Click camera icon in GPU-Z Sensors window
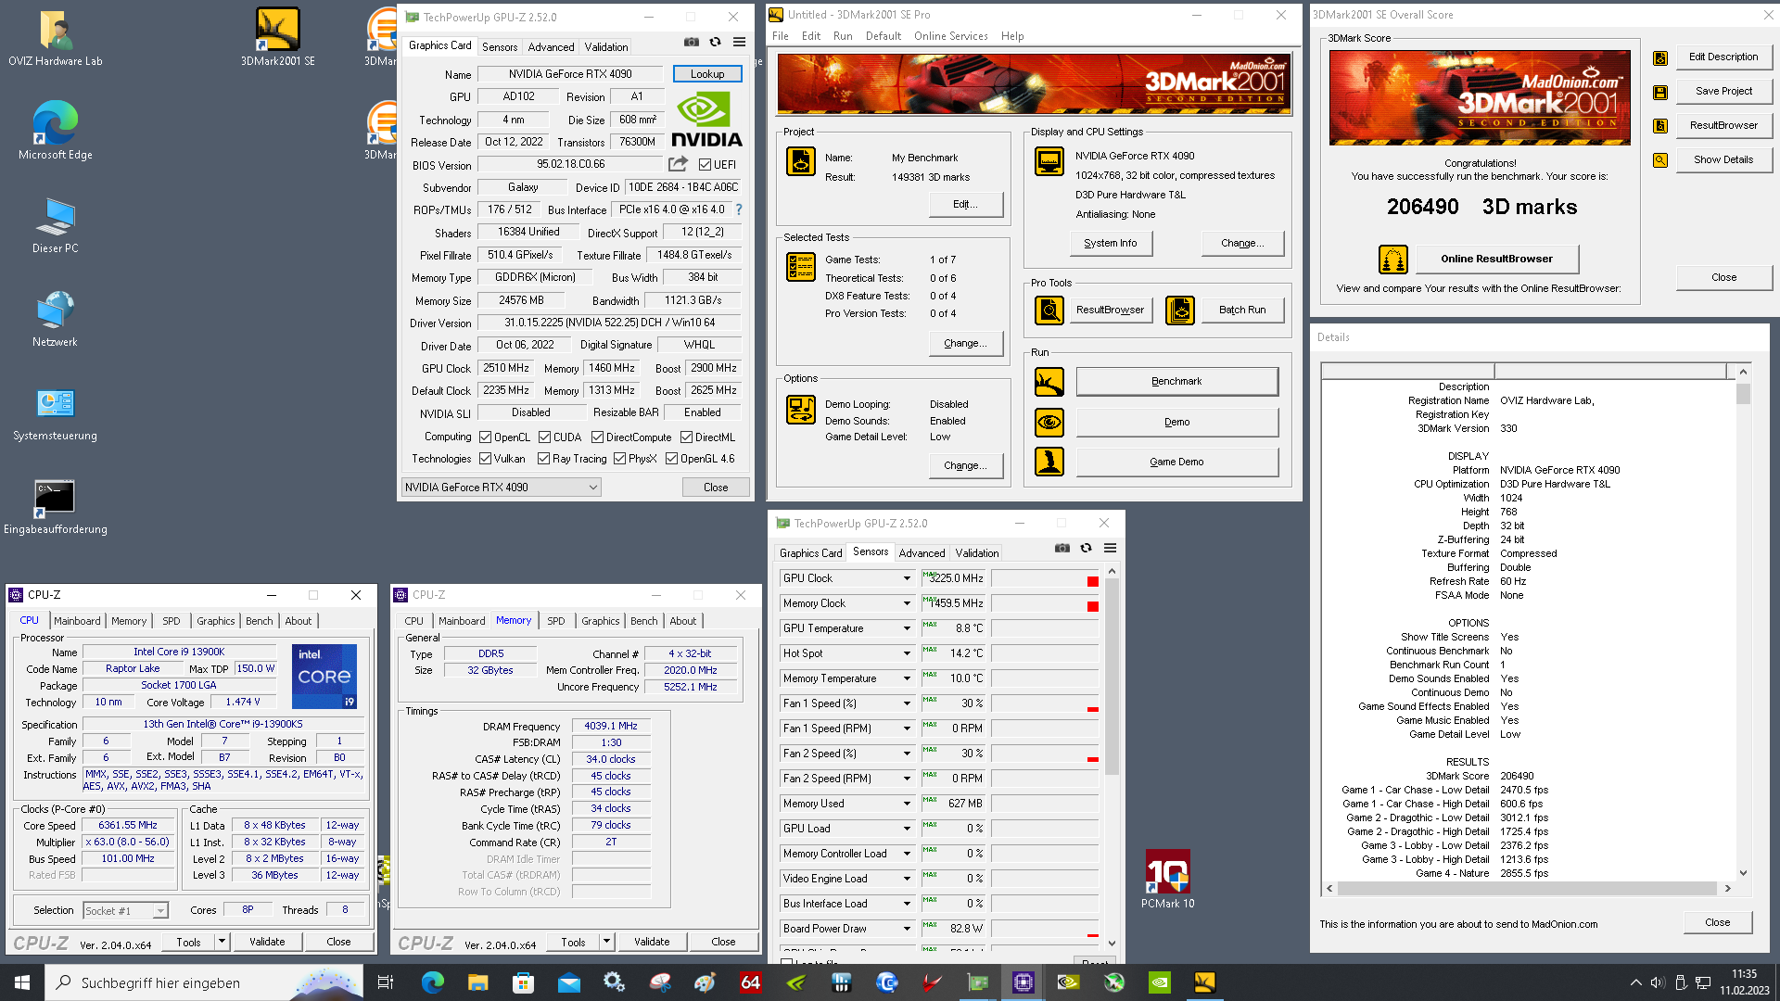The height and width of the screenshot is (1001, 1780). click(1062, 548)
